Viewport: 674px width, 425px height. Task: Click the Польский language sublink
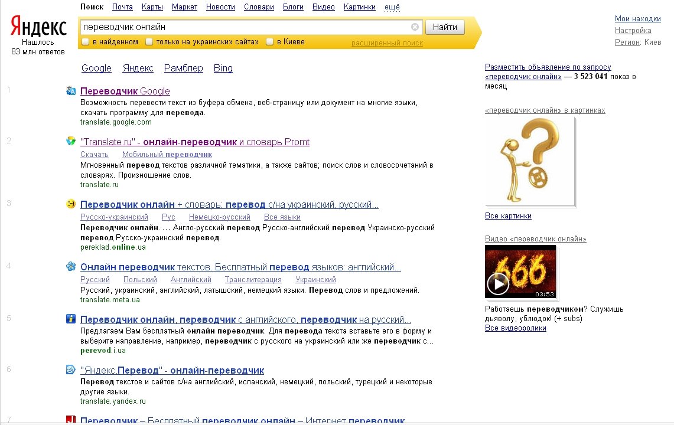click(140, 279)
